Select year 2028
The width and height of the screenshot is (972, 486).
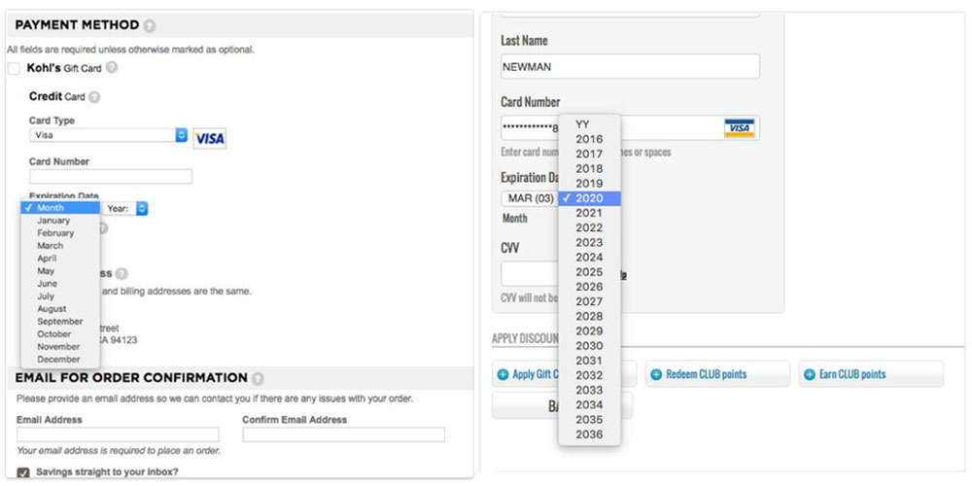pyautogui.click(x=589, y=316)
